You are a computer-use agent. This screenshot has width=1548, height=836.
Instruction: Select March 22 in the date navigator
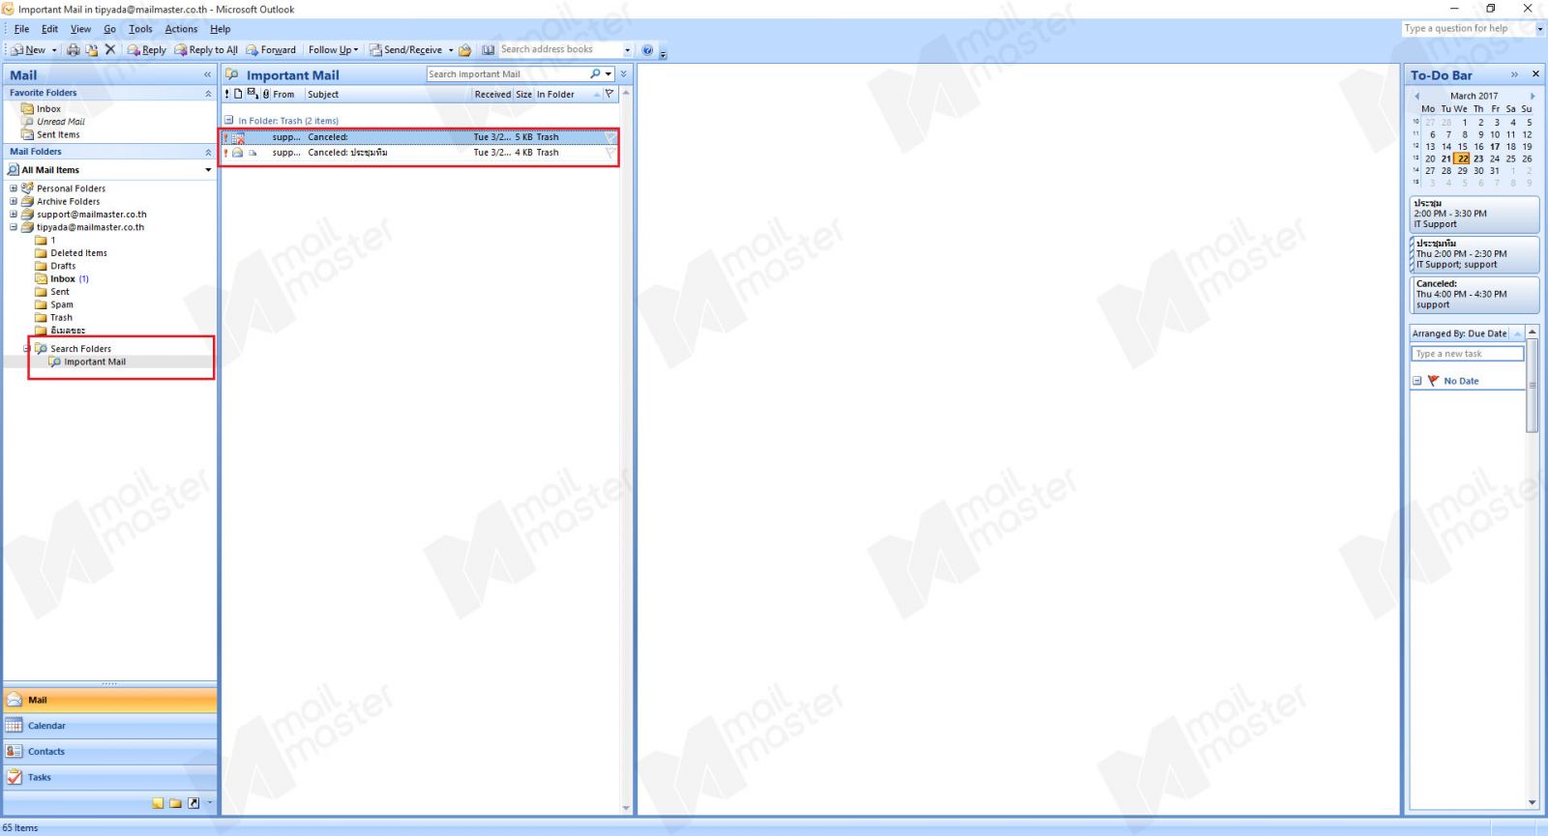(1462, 159)
